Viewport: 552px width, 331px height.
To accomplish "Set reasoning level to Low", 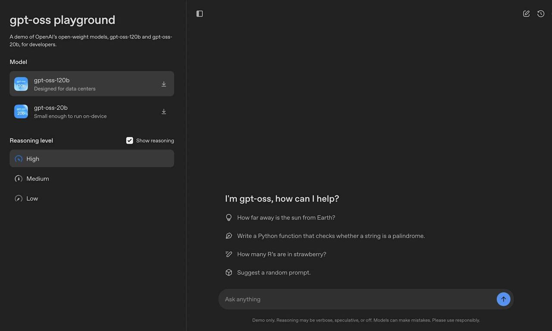I will (92, 198).
